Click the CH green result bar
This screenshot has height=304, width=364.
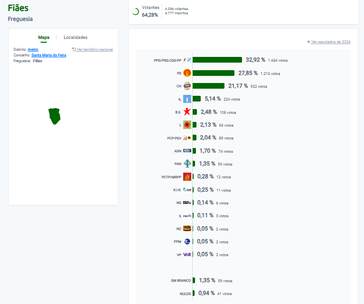pos(208,86)
